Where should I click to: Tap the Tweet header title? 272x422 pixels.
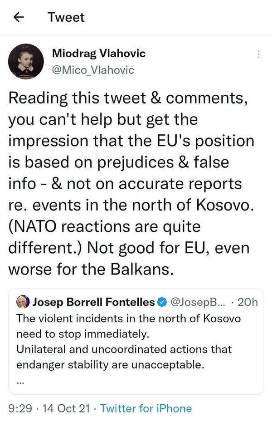pos(66,18)
